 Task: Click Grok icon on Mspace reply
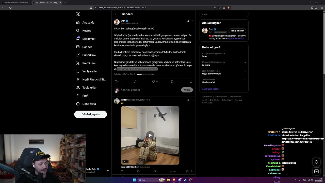click(188, 100)
